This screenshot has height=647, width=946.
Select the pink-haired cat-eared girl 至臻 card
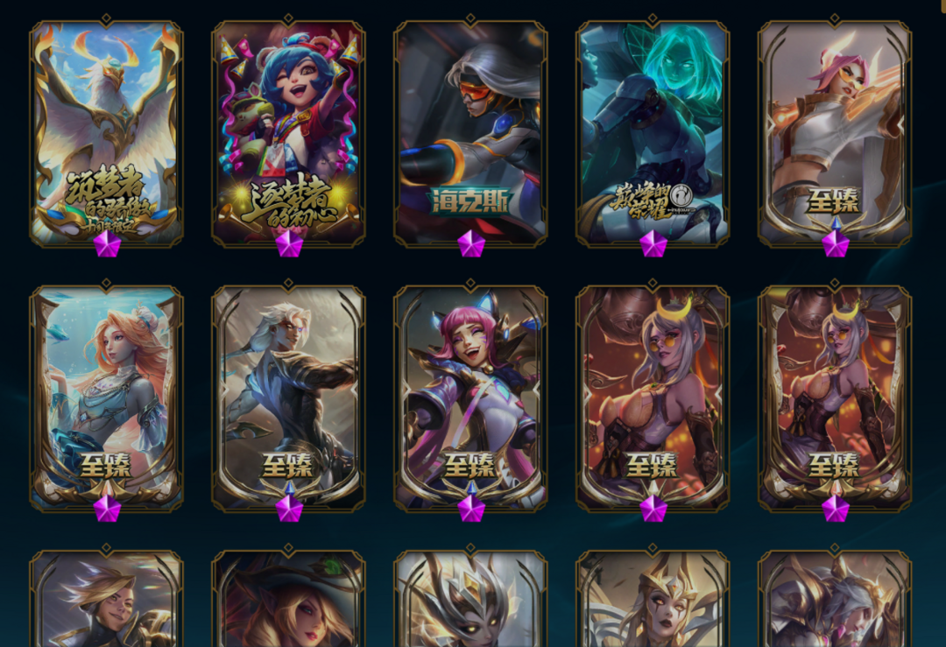pos(470,398)
